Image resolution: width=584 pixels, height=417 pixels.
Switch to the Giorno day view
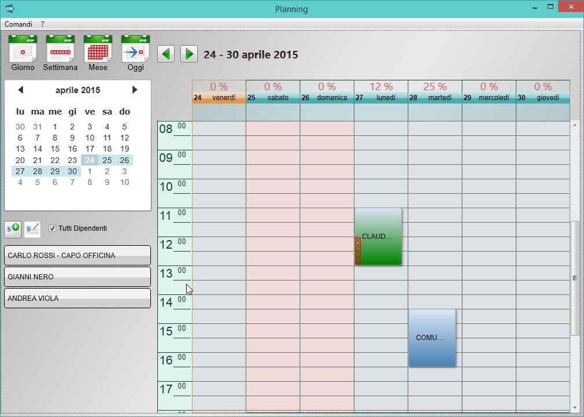(22, 53)
